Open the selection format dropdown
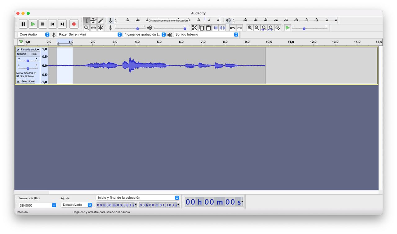Image resolution: width=397 pixels, height=234 pixels. pyautogui.click(x=138, y=197)
